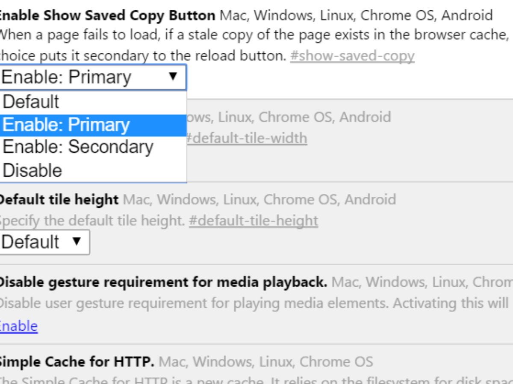Image resolution: width=513 pixels, height=384 pixels.
Task: Click the #default-tile-height link
Action: click(254, 221)
